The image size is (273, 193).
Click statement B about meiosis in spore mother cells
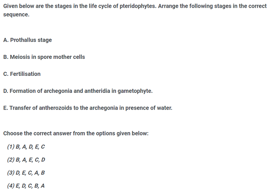click(x=44, y=57)
